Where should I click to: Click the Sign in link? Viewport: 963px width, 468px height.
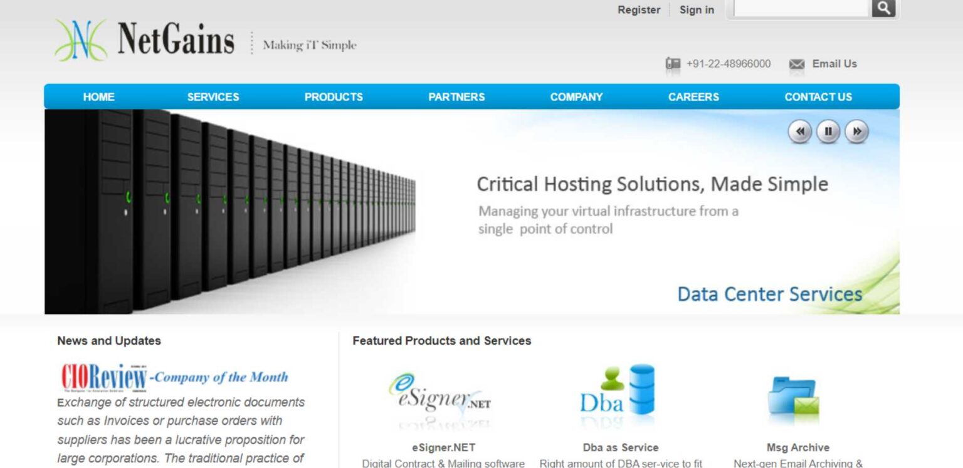pyautogui.click(x=697, y=10)
